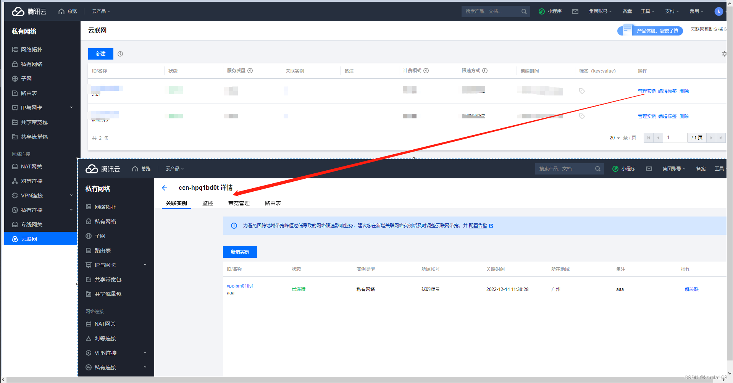Click the 新建 button
The image size is (733, 383).
coord(101,54)
